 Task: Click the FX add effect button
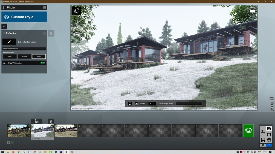[4, 26]
